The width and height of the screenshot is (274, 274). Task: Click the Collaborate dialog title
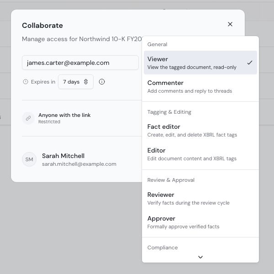point(42,26)
